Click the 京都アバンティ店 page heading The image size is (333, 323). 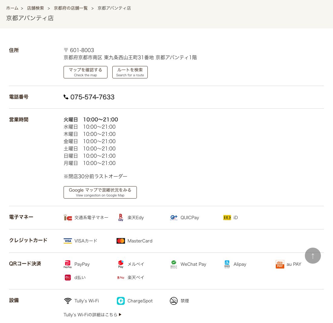pos(30,18)
